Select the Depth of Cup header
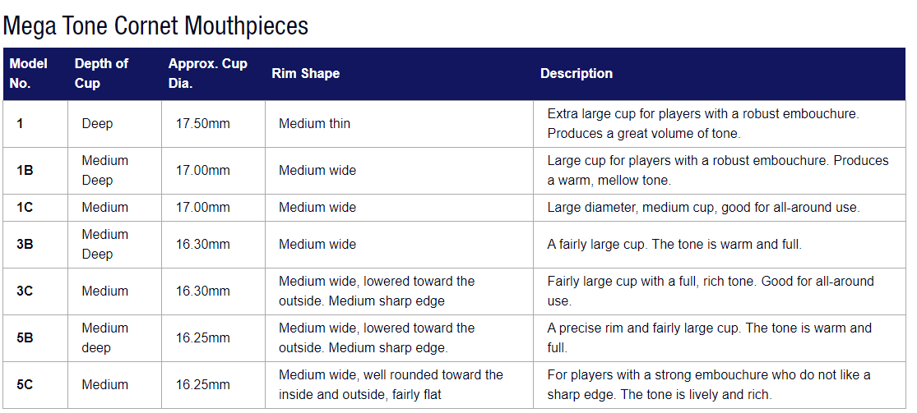The width and height of the screenshot is (917, 413). click(x=101, y=73)
